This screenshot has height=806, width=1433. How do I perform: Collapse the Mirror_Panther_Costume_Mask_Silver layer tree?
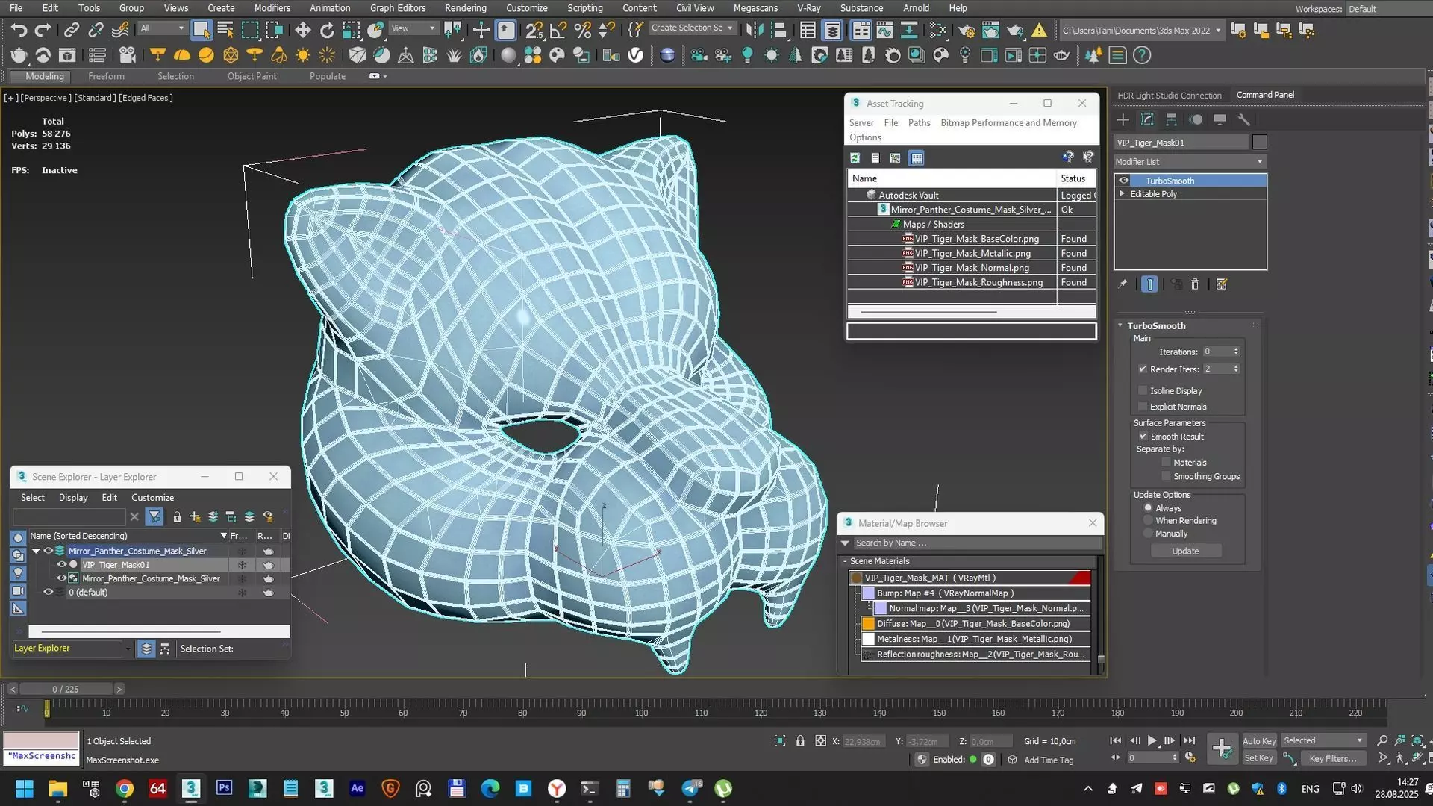click(36, 551)
